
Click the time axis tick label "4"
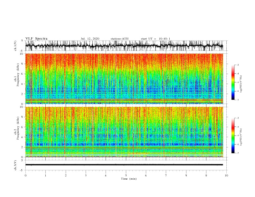coord(106,175)
